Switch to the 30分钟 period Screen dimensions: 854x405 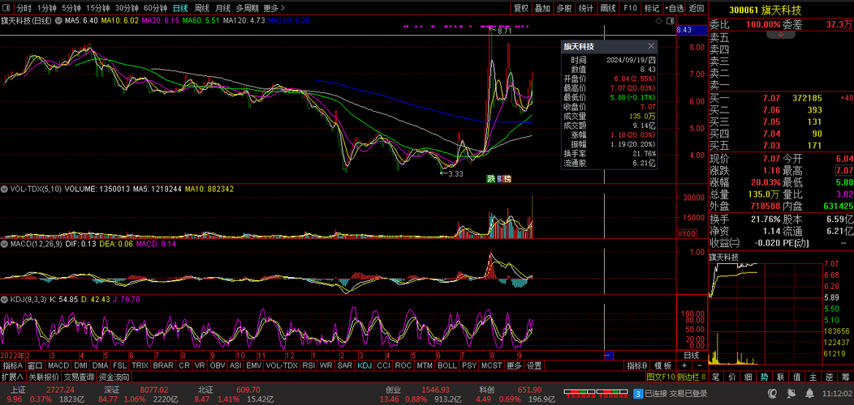coord(127,8)
